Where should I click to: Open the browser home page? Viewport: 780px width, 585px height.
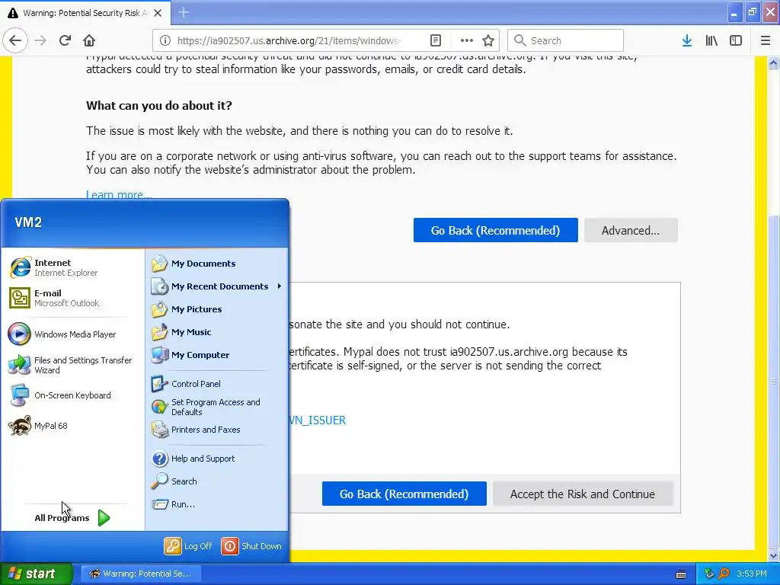point(89,40)
